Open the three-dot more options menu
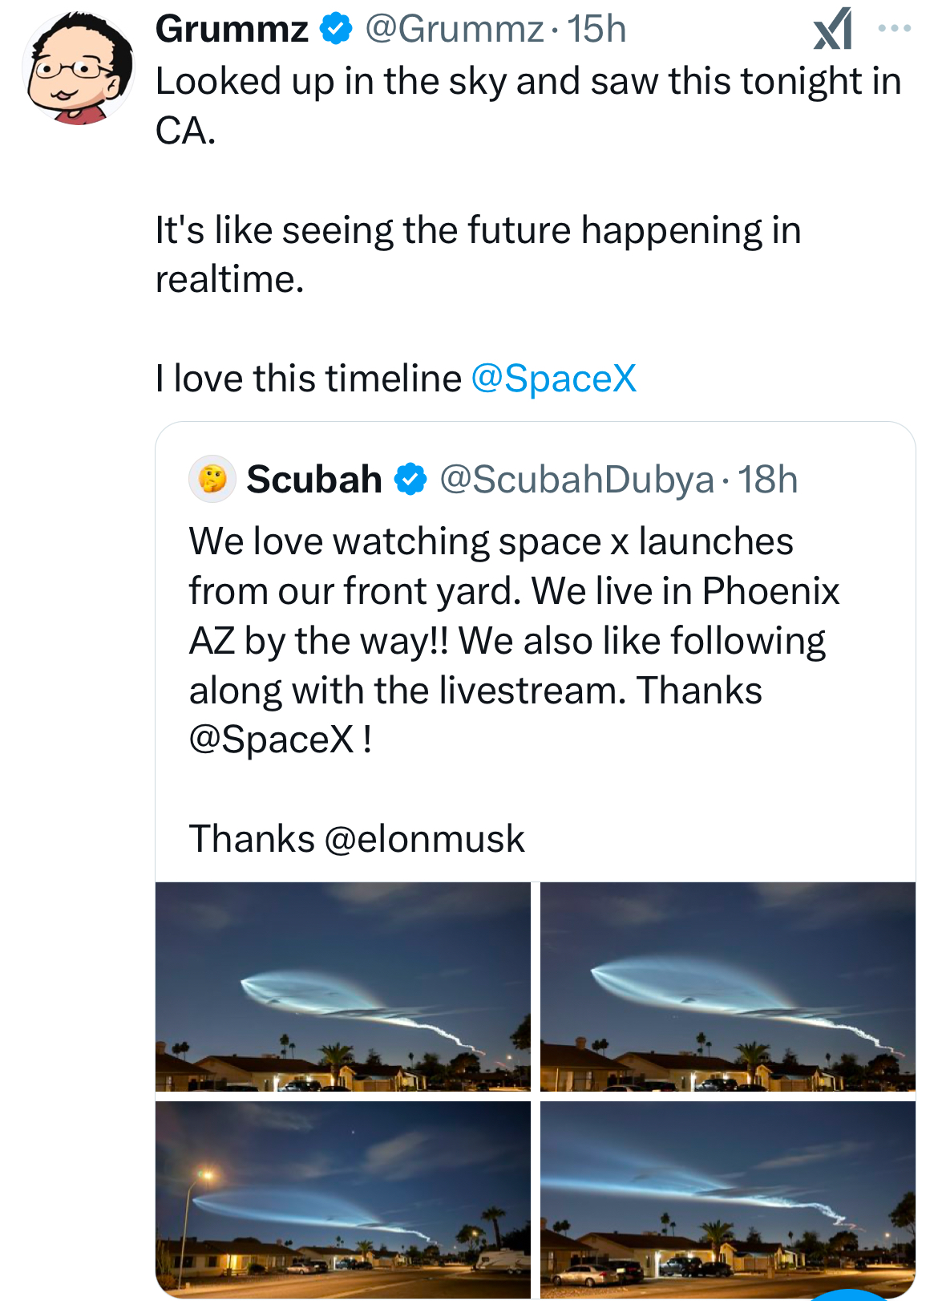The width and height of the screenshot is (938, 1301). (894, 28)
